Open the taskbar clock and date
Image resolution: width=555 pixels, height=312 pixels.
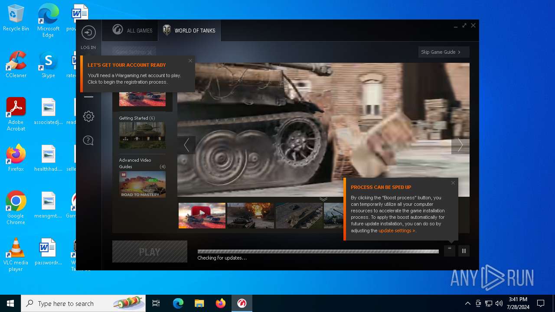(x=518, y=303)
